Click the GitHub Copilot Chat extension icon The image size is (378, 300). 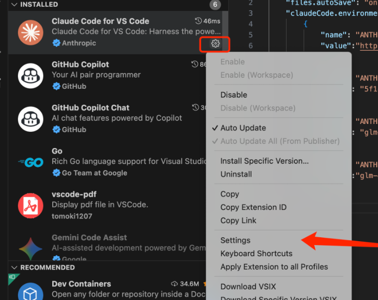[x=31, y=119]
